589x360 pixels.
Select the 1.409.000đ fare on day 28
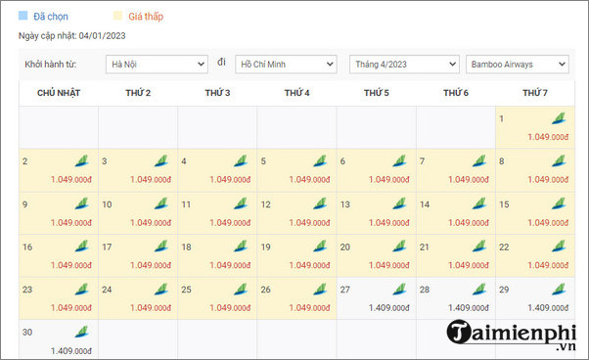click(469, 308)
